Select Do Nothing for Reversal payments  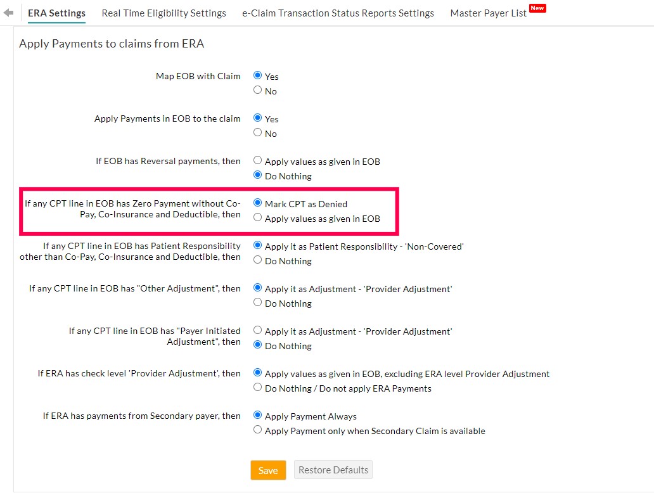pos(257,176)
